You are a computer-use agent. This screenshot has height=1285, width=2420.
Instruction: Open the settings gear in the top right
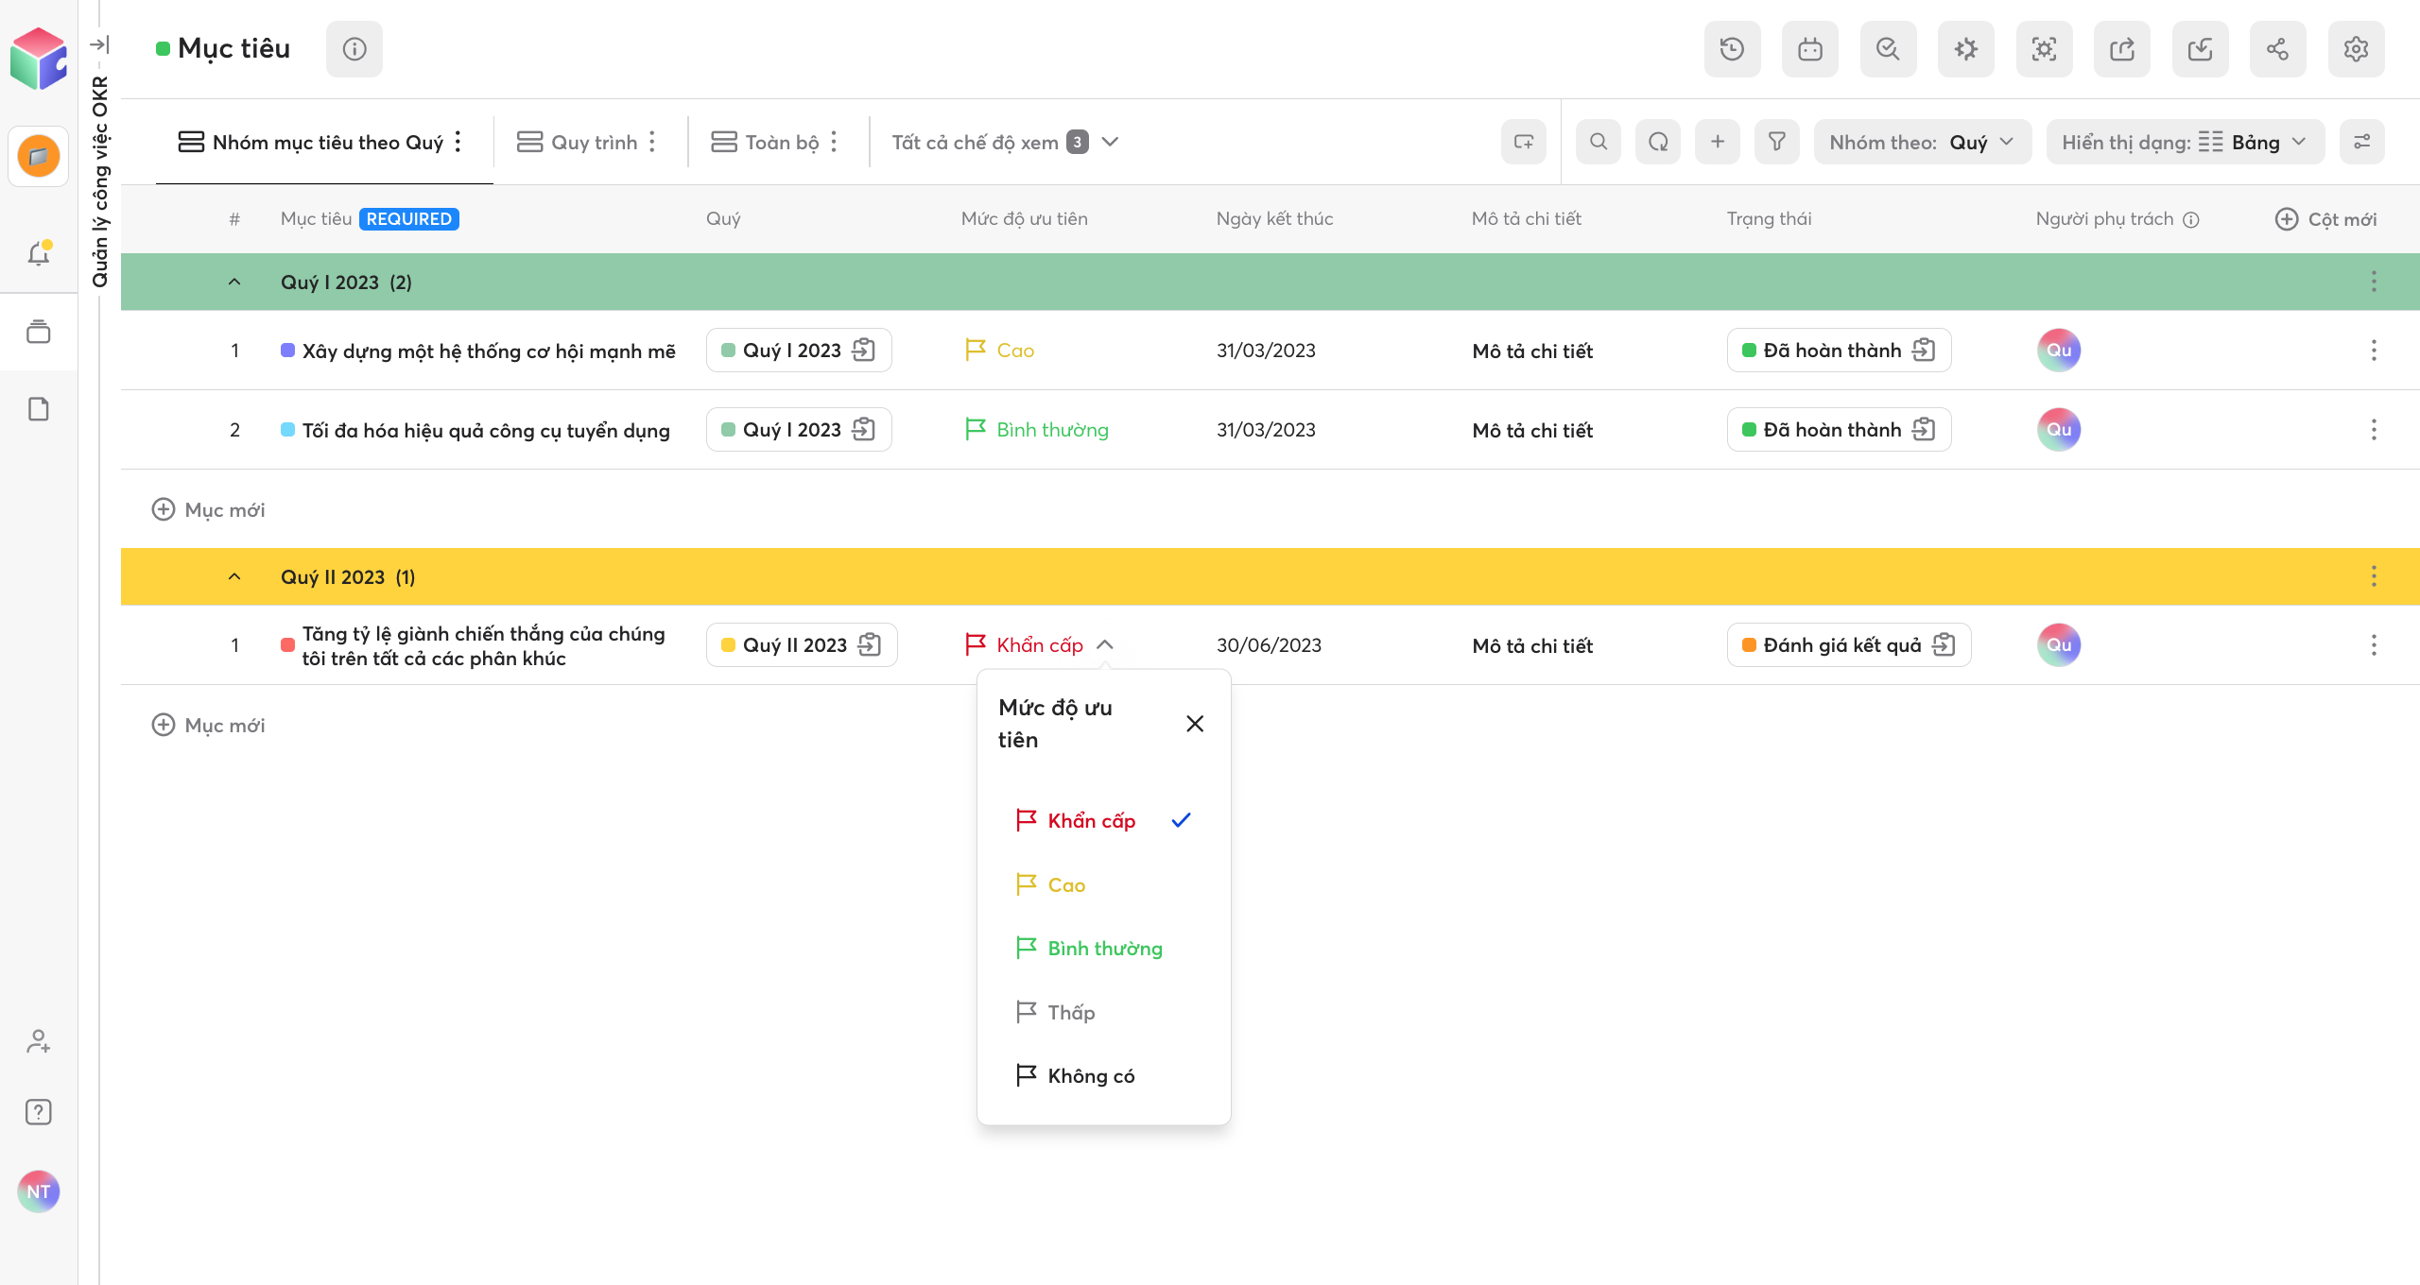point(2356,49)
